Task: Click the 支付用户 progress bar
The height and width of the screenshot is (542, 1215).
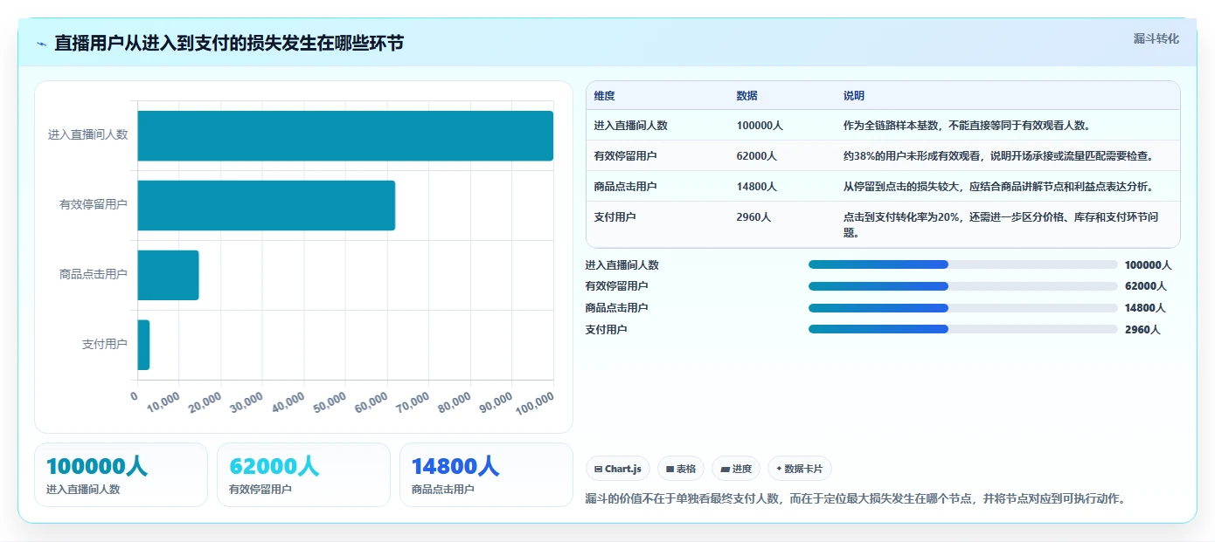Action: click(x=962, y=329)
